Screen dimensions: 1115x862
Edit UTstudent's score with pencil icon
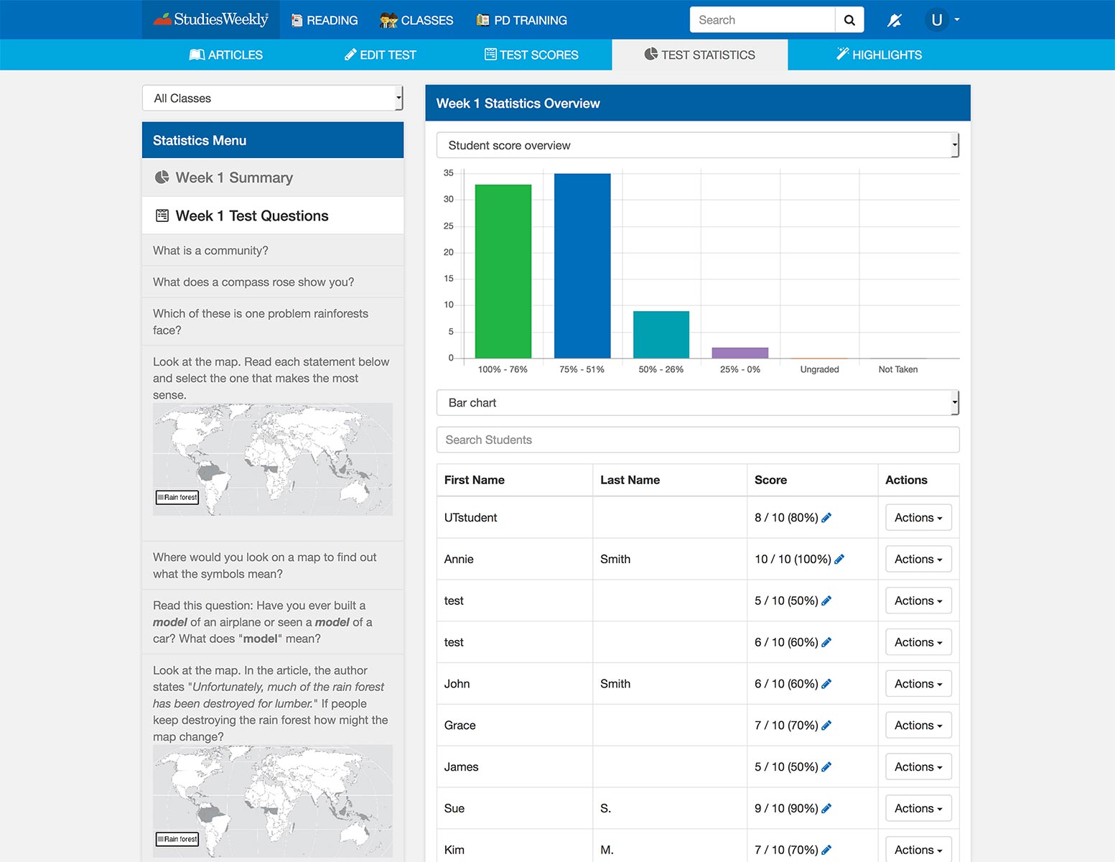point(826,518)
